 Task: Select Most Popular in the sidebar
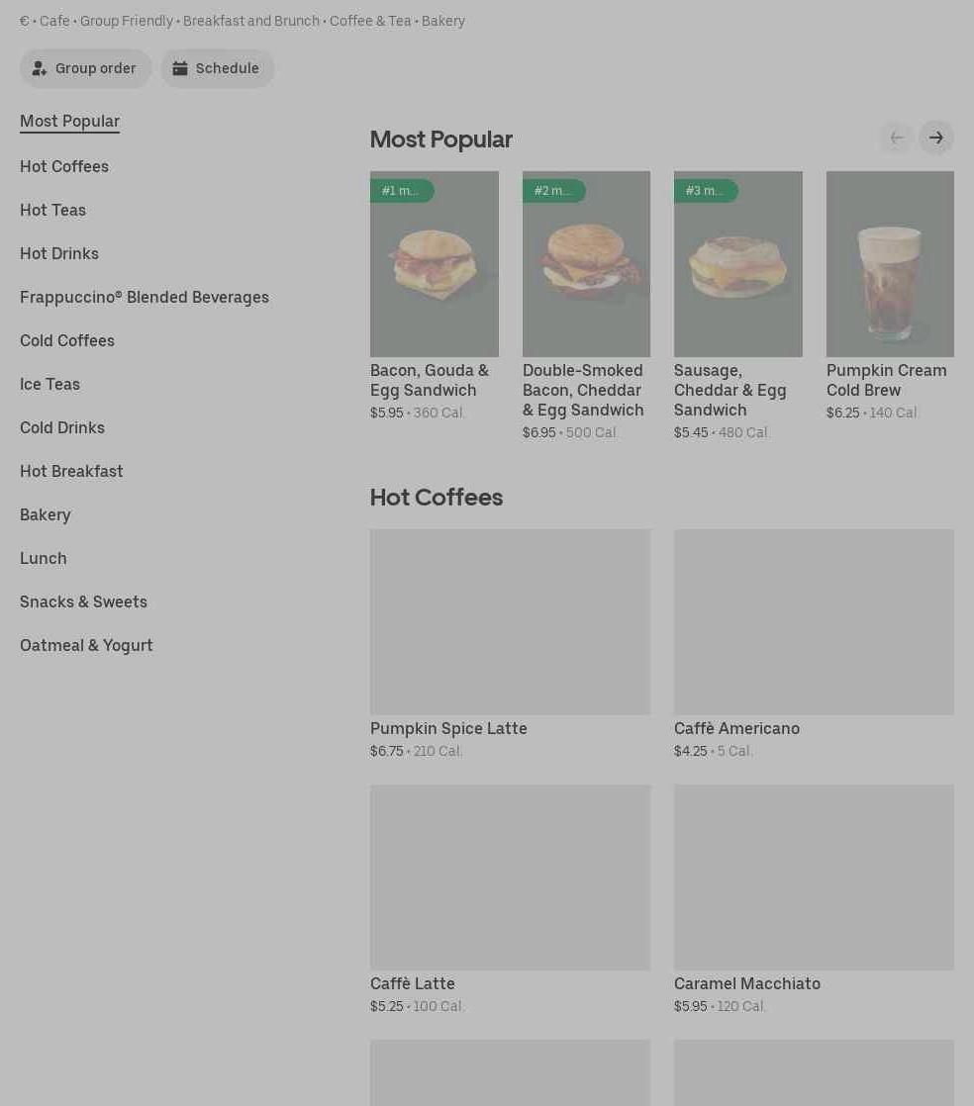pos(69,121)
